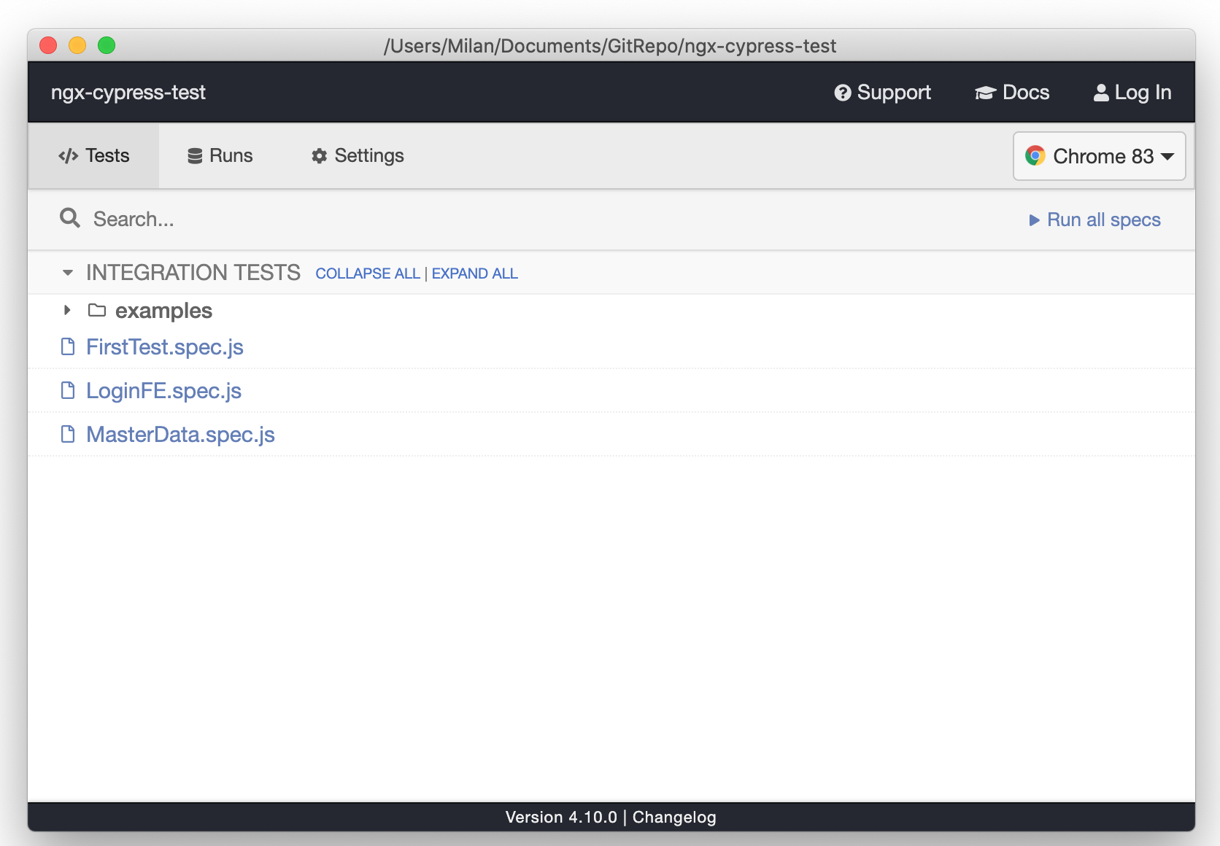Click the Expand All link

click(x=474, y=273)
